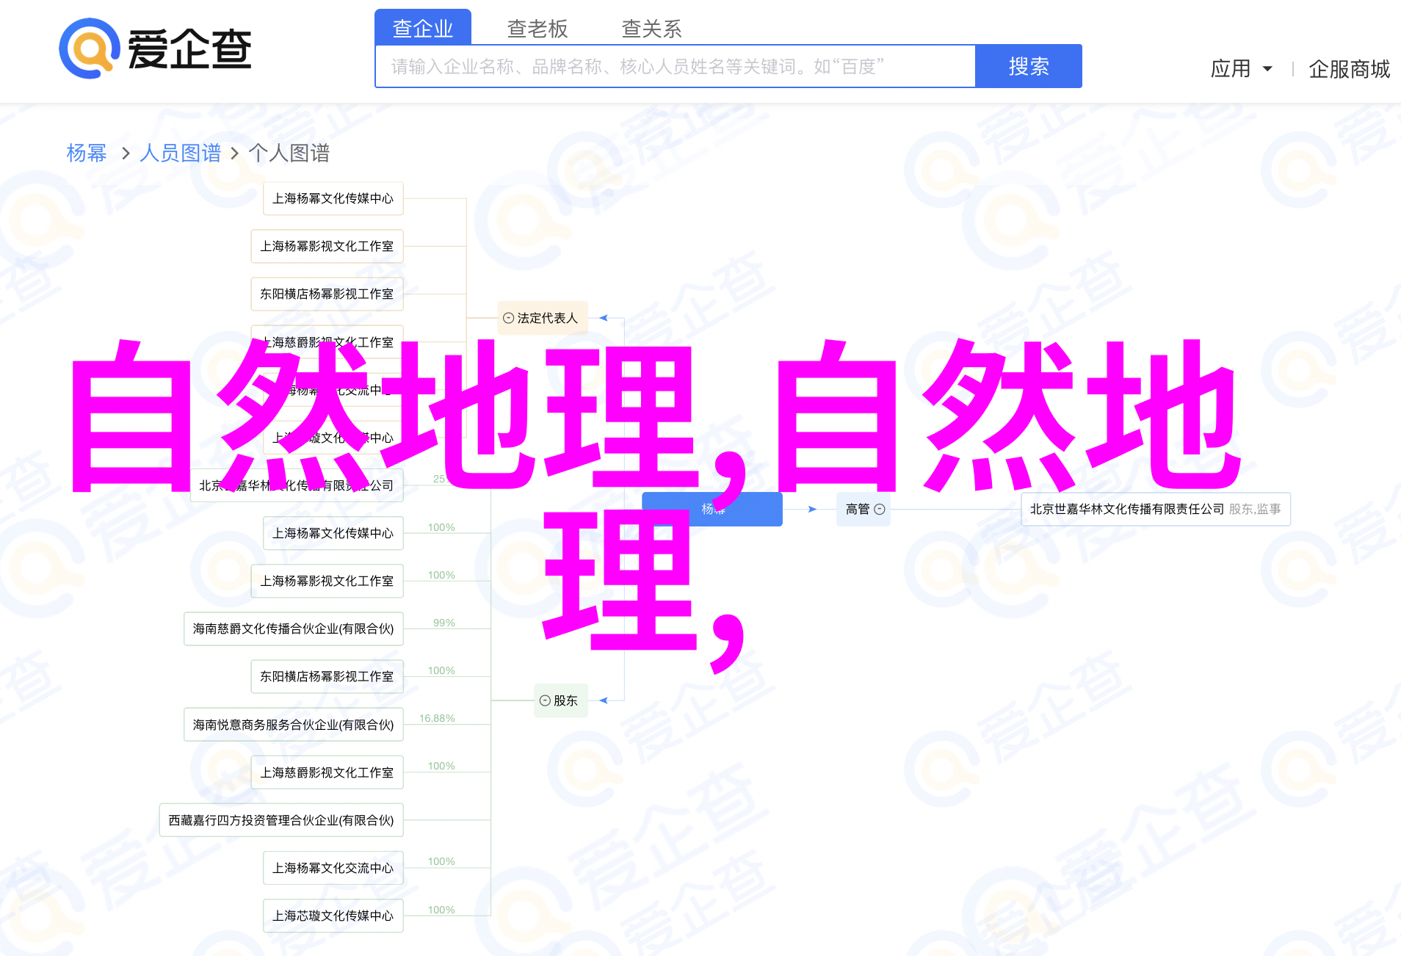The height and width of the screenshot is (956, 1401).
Task: Switch to the 查老板 tab
Action: tap(537, 29)
